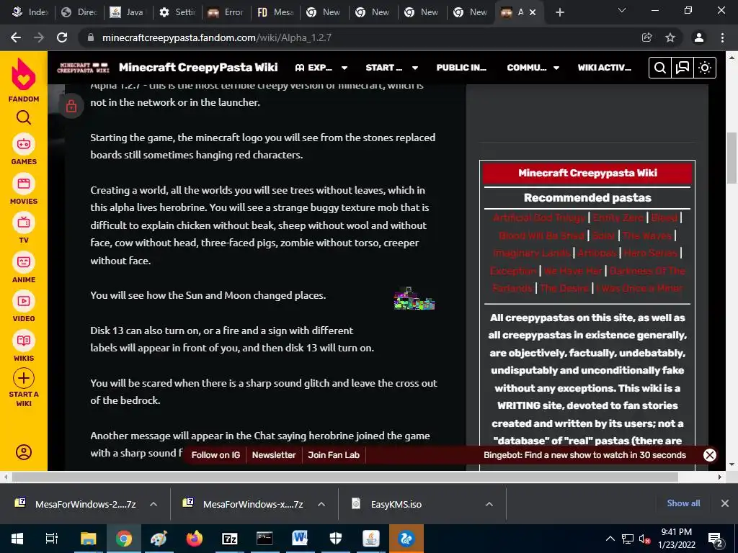Viewport: 738px width, 553px height.
Task: Open the tab search chevron in Chrome
Action: pyautogui.click(x=622, y=10)
